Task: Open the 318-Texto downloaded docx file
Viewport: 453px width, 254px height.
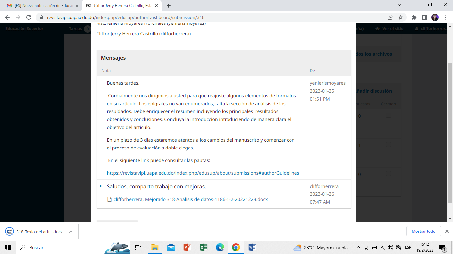Action: [x=34, y=232]
